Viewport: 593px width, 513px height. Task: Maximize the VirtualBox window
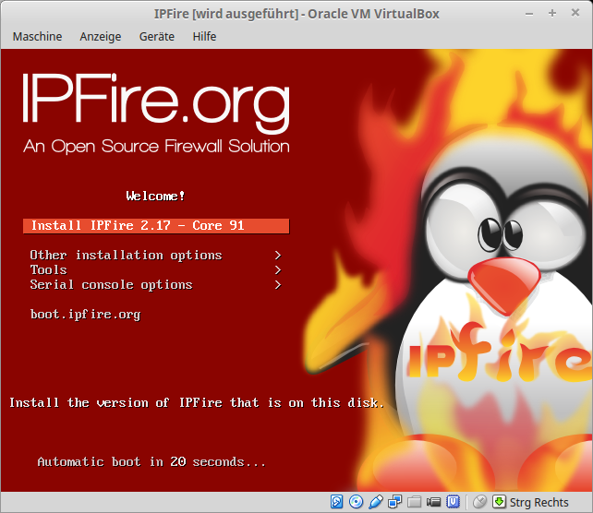pos(552,13)
